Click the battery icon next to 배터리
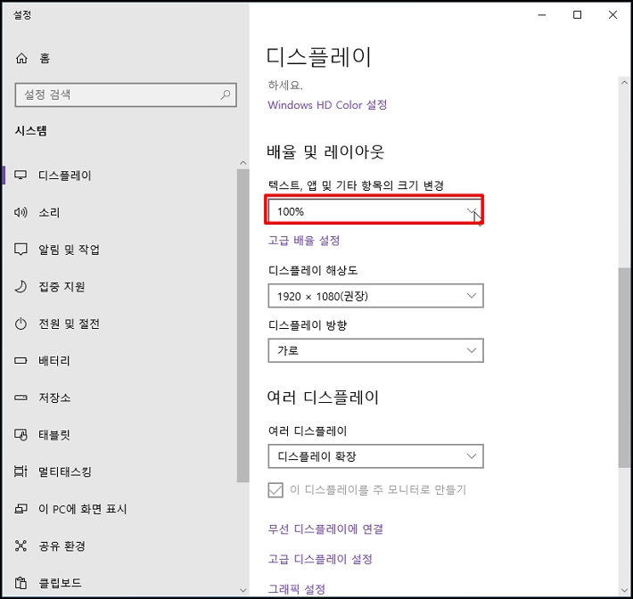 [21, 360]
